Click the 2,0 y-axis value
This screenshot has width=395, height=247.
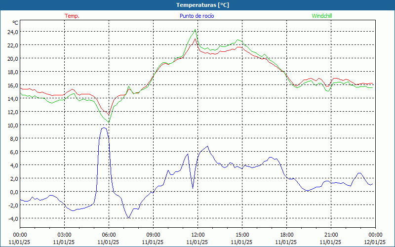coord(14,179)
